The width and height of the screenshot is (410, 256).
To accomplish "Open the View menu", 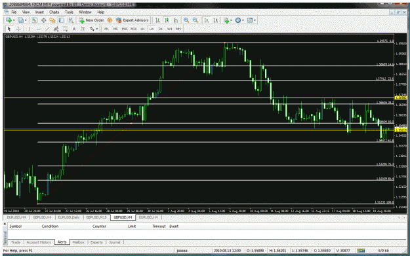I will 26,12.
